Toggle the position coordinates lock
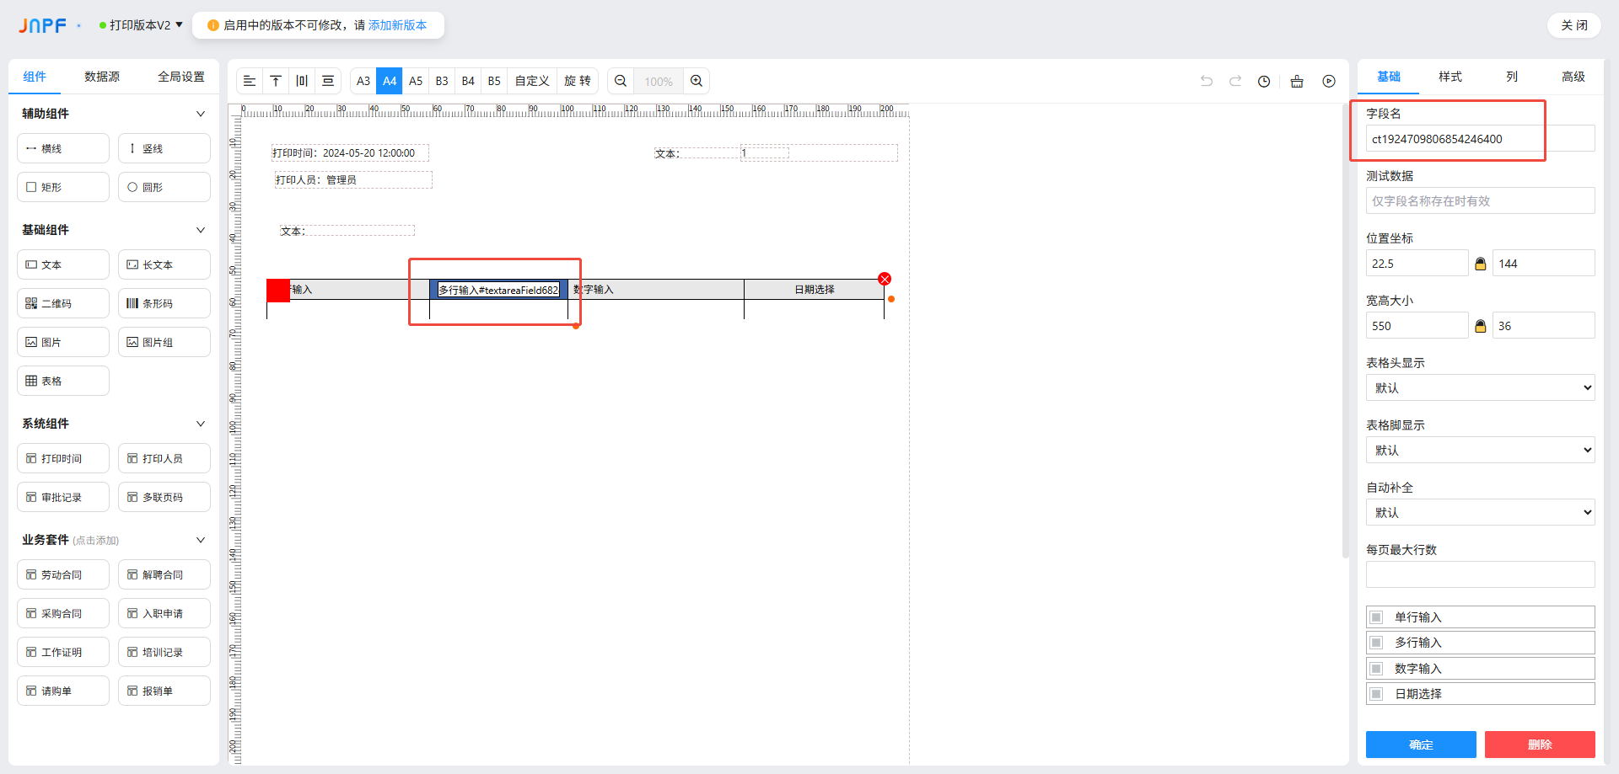 1480,264
